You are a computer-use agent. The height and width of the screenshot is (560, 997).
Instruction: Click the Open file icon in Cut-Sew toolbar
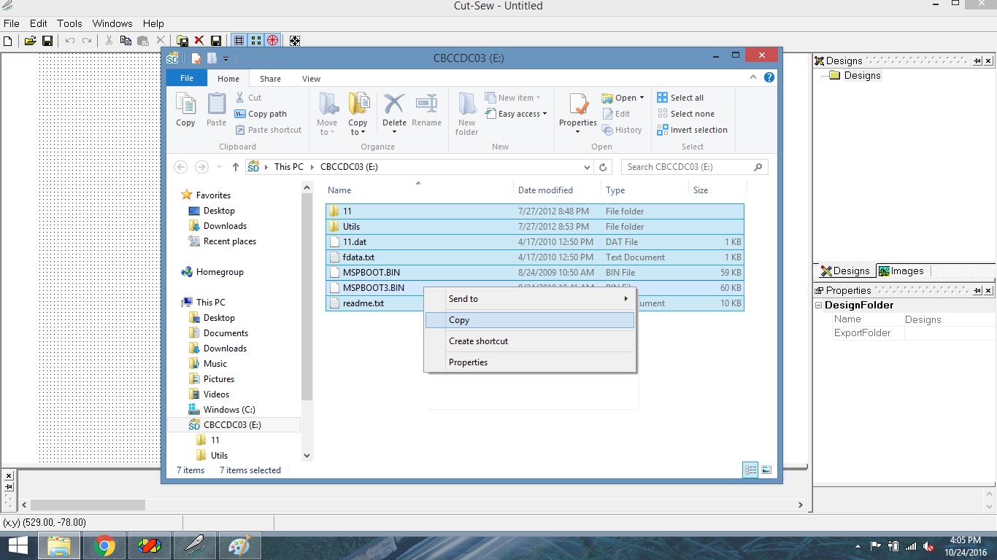(30, 41)
